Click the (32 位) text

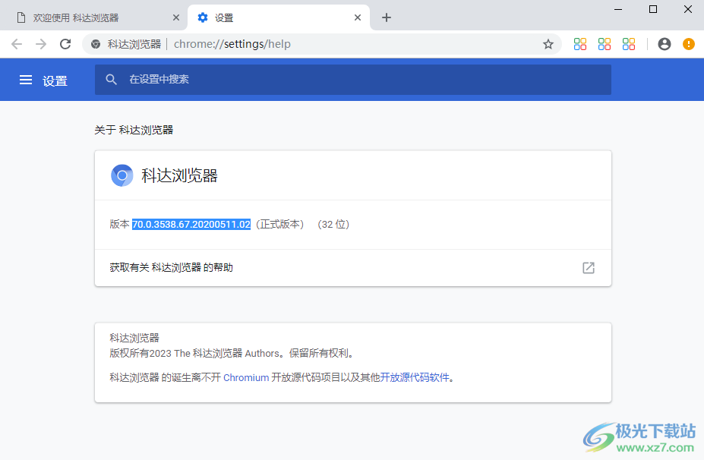pyautogui.click(x=333, y=225)
